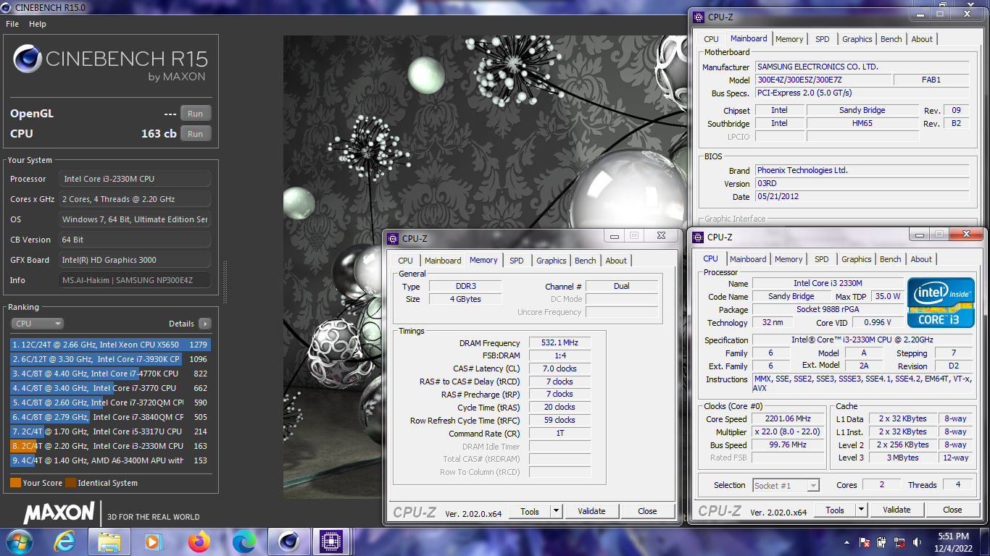Launch Microsoft Edge from the taskbar

(x=244, y=542)
